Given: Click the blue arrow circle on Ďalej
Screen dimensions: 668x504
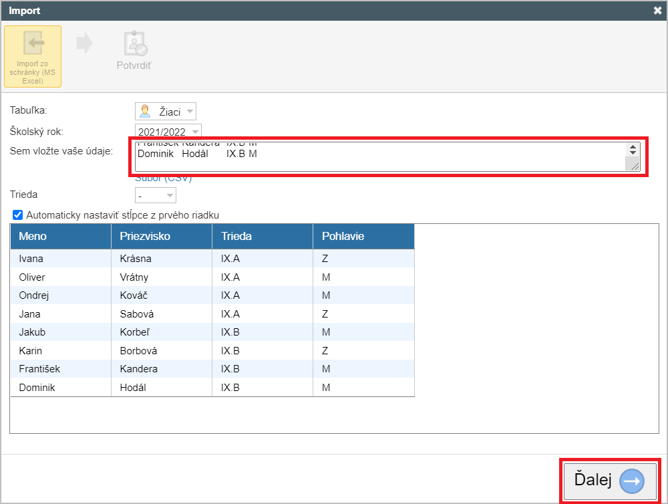Looking at the screenshot, I should (631, 480).
